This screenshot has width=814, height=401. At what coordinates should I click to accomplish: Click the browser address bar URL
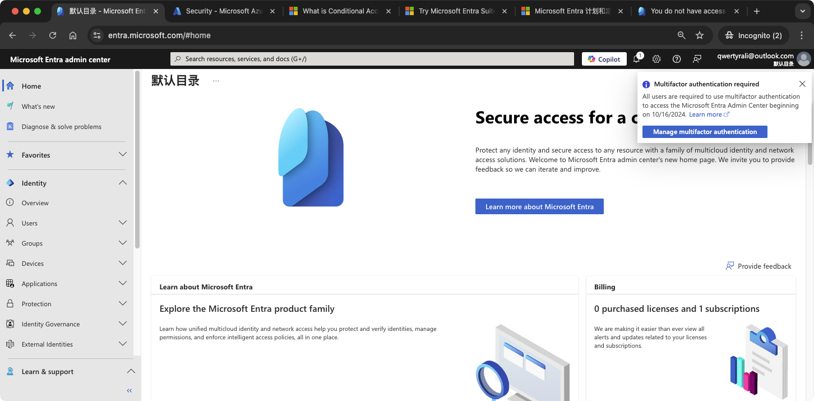(x=159, y=35)
